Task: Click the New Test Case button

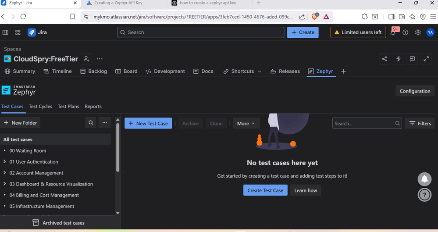Action: point(148,124)
